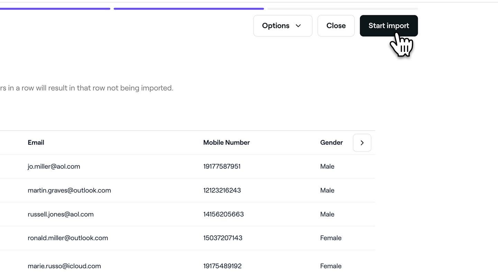Select the Email column header
The height and width of the screenshot is (277, 498).
click(x=36, y=143)
